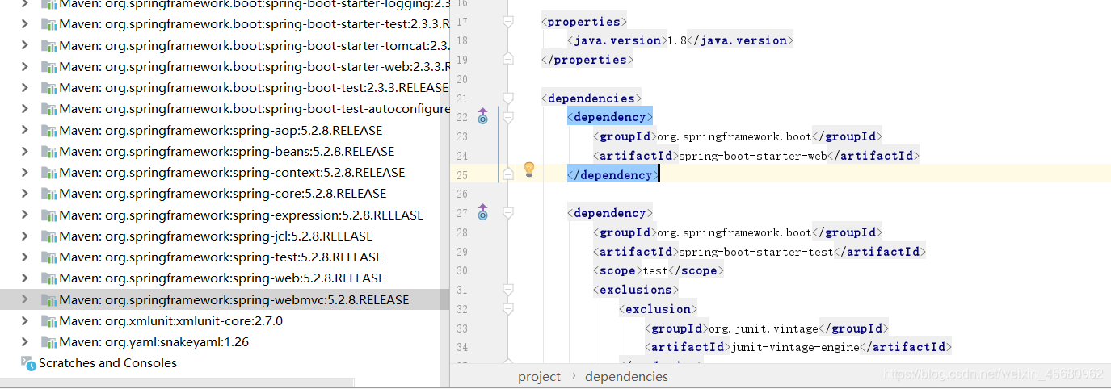1111x389 pixels.
Task: Expand the spring-boot-starter-web library node
Action: [24, 66]
